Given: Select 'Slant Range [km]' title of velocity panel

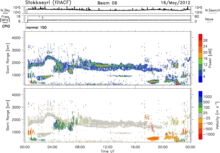Looking at the screenshot, I should (7, 115).
